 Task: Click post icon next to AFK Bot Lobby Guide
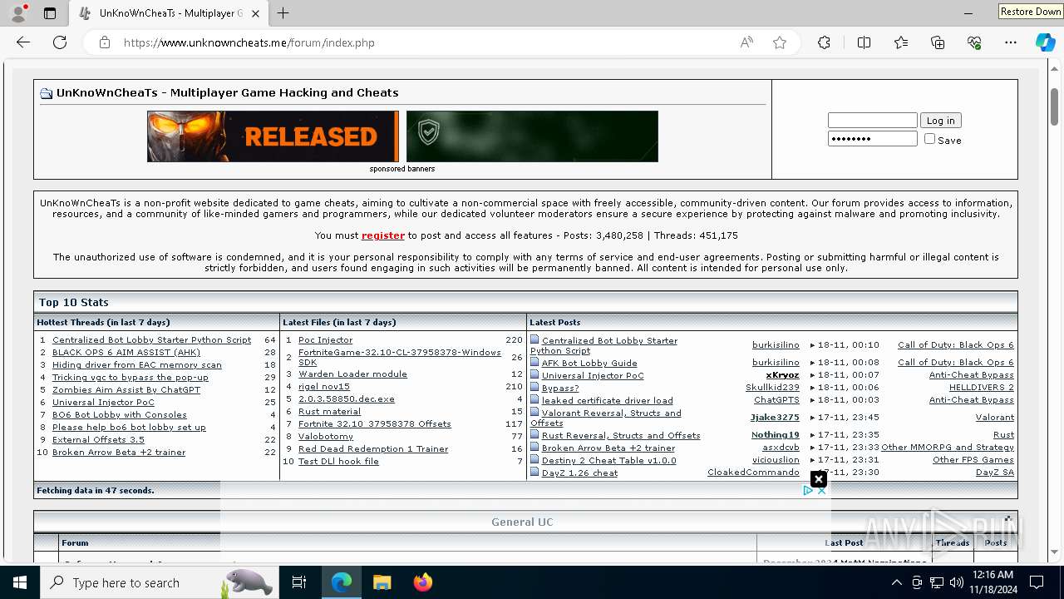pos(534,362)
